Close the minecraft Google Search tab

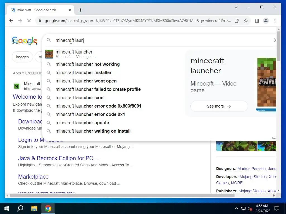[x=70, y=10]
